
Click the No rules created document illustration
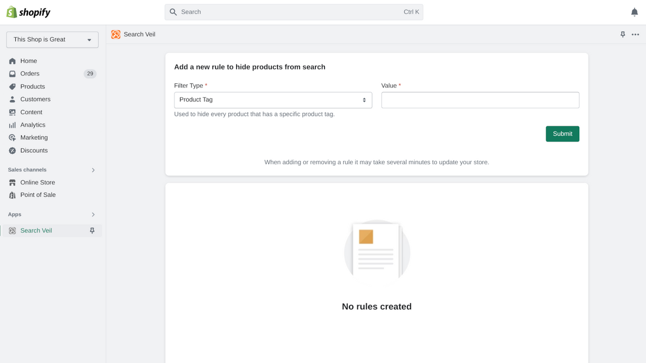377,253
